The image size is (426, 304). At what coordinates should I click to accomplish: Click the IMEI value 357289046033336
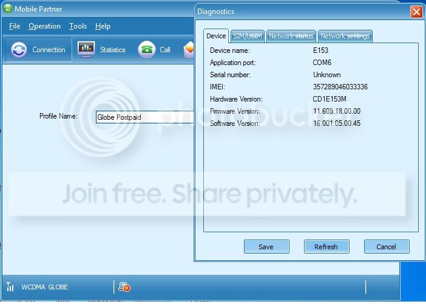click(x=340, y=87)
